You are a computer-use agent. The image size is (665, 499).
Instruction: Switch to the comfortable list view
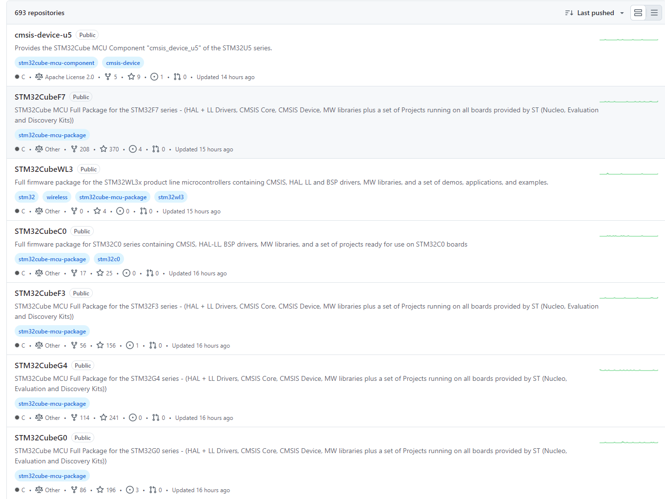(x=638, y=13)
